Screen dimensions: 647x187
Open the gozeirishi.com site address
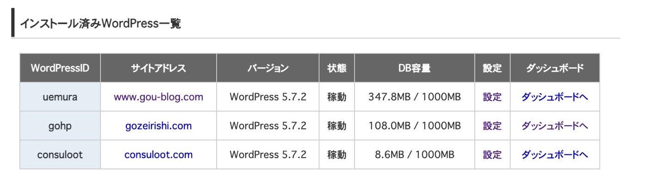158,126
